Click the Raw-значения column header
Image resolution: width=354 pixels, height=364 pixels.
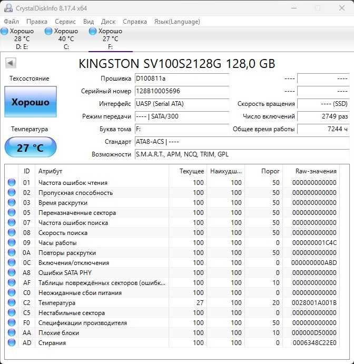coord(311,171)
